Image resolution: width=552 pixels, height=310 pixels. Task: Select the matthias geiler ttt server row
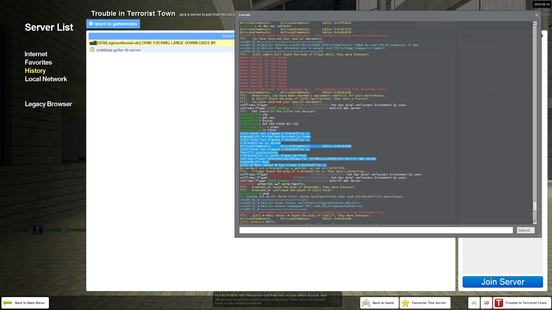pos(162,50)
